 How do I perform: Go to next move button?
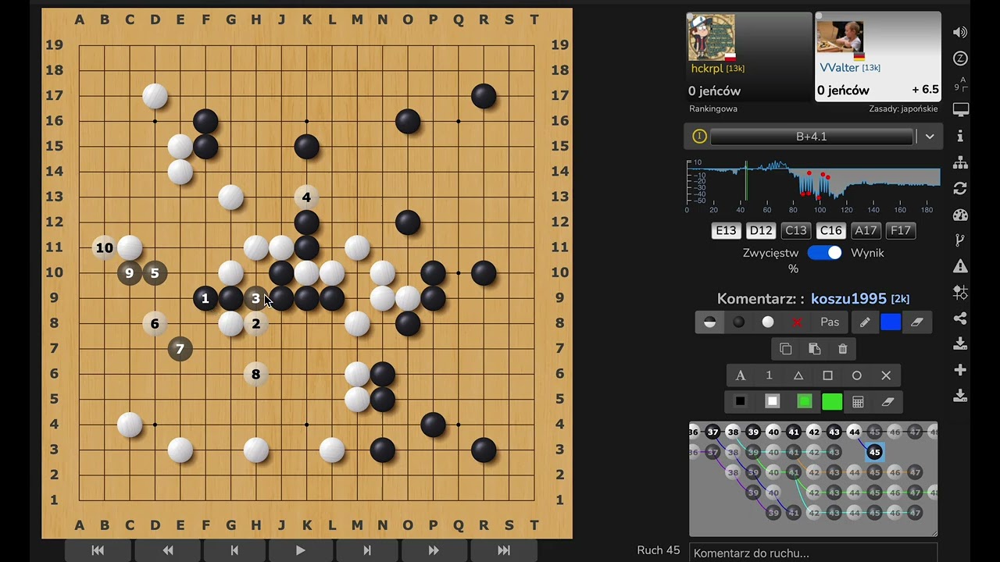click(x=366, y=550)
